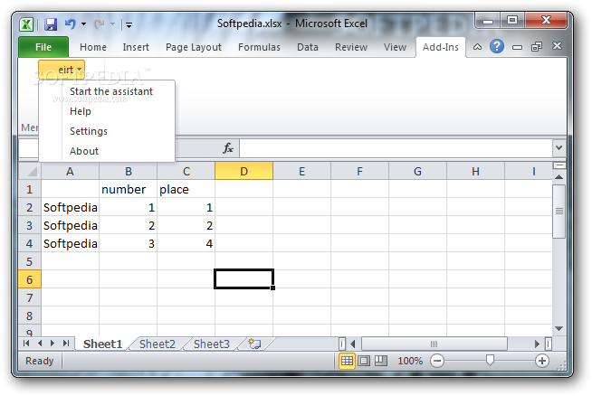Switch to Normal view in status bar
This screenshot has height=396, width=592.
tap(347, 361)
